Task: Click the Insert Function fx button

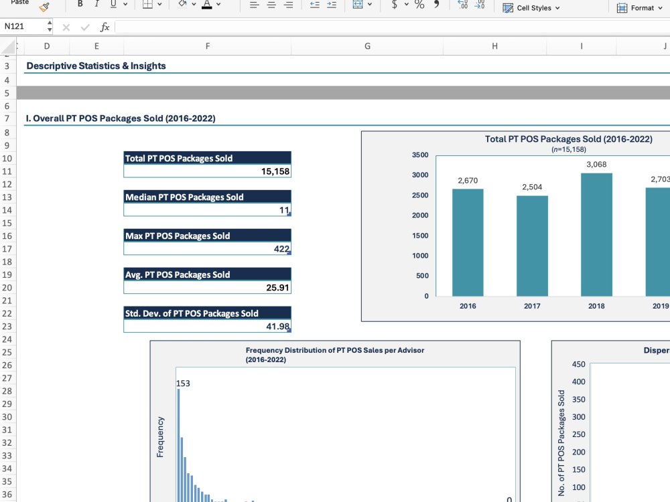Action: pos(105,27)
